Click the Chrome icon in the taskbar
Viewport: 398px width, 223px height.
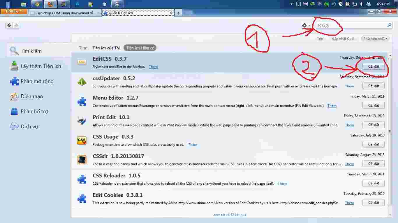pos(37,4)
